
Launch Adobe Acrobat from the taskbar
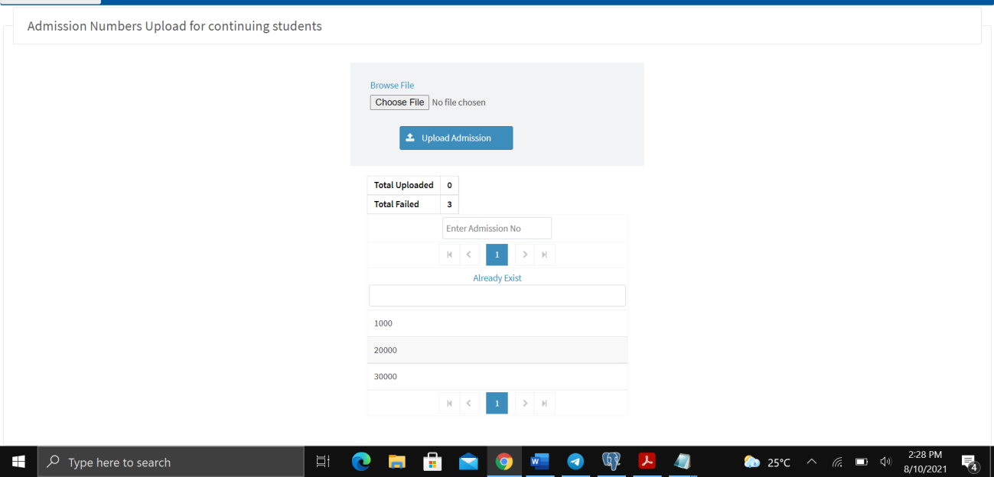coord(647,462)
